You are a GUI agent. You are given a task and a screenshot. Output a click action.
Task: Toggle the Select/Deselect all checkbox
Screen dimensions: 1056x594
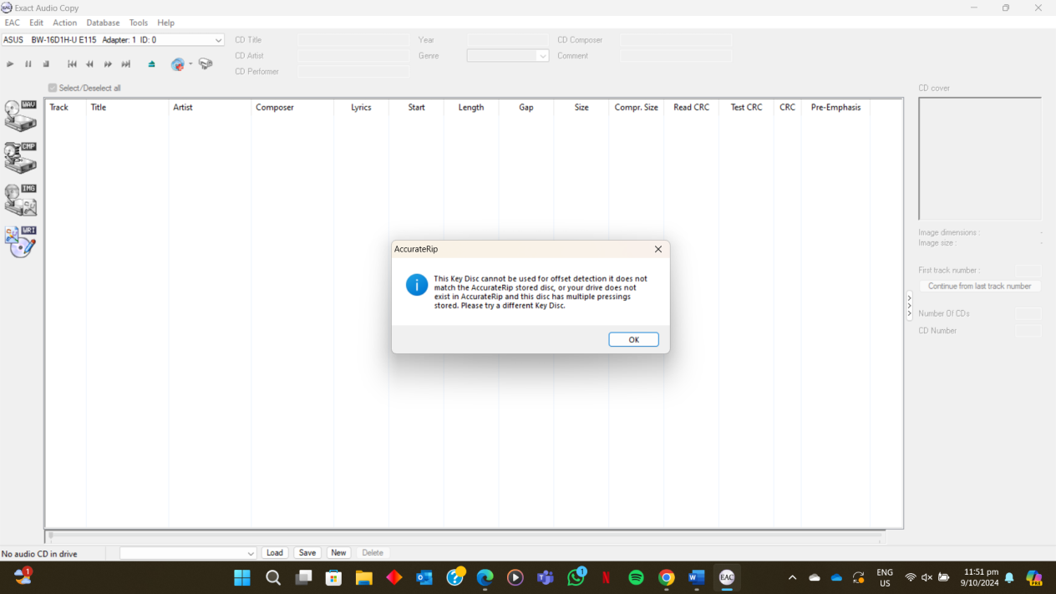pyautogui.click(x=53, y=88)
